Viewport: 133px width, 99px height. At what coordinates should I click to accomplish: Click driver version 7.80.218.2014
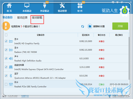(x=86, y=84)
